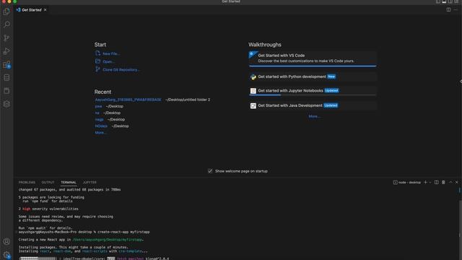
Task: Switch to the OUTPUT panel tab
Action: pos(48,183)
